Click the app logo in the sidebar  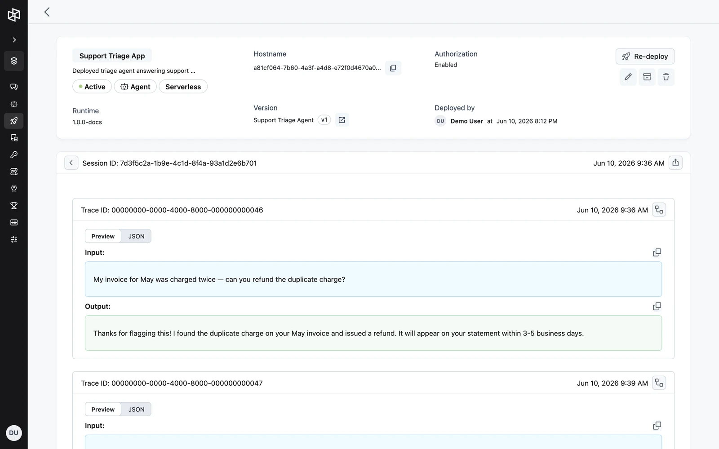tap(14, 14)
